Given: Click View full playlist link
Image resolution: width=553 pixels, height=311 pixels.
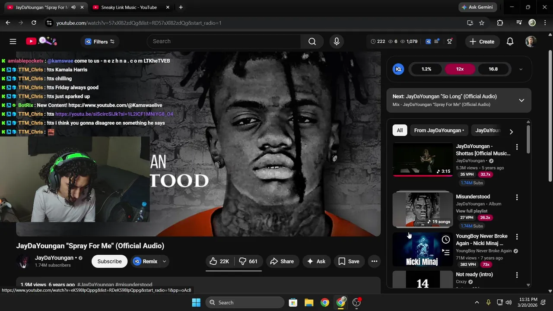Looking at the screenshot, I should click(x=471, y=211).
